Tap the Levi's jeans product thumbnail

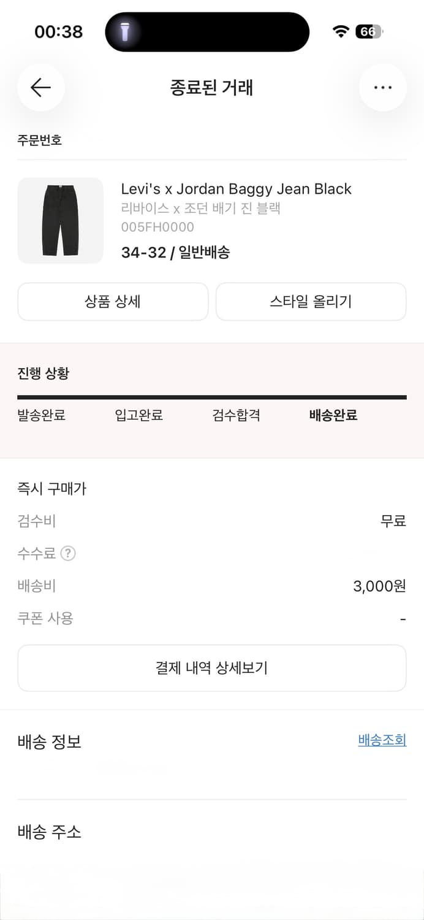point(61,221)
